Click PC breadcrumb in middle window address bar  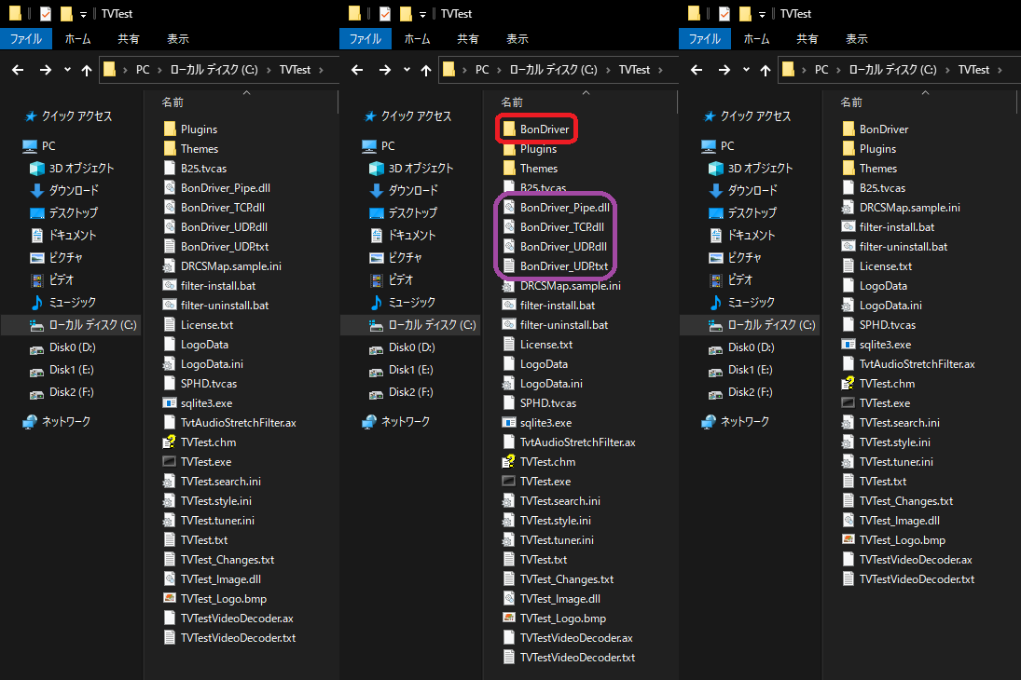[482, 70]
